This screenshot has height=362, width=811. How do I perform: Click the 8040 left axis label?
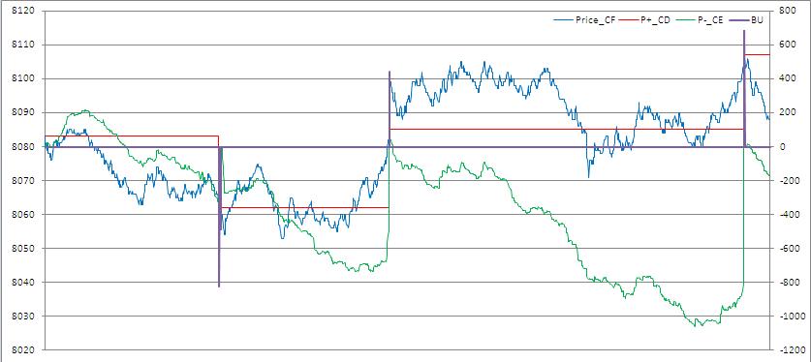22,283
